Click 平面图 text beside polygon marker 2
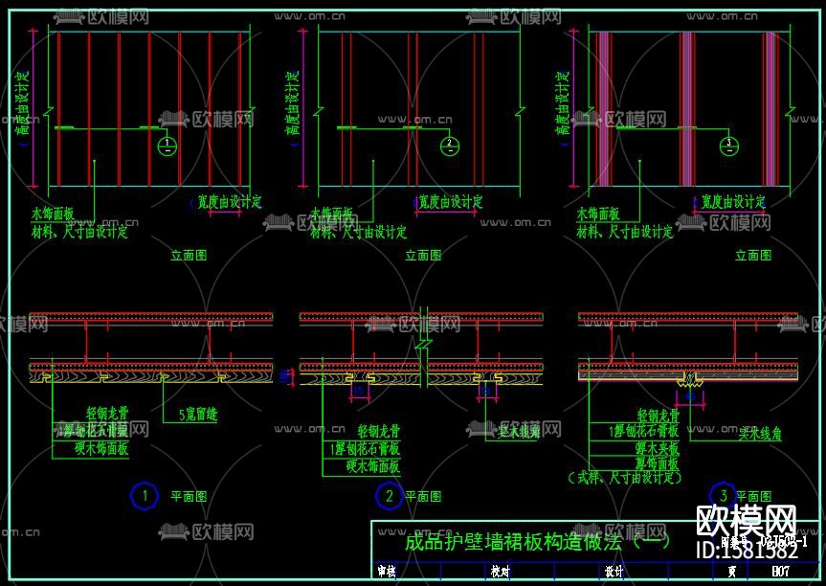 423,496
